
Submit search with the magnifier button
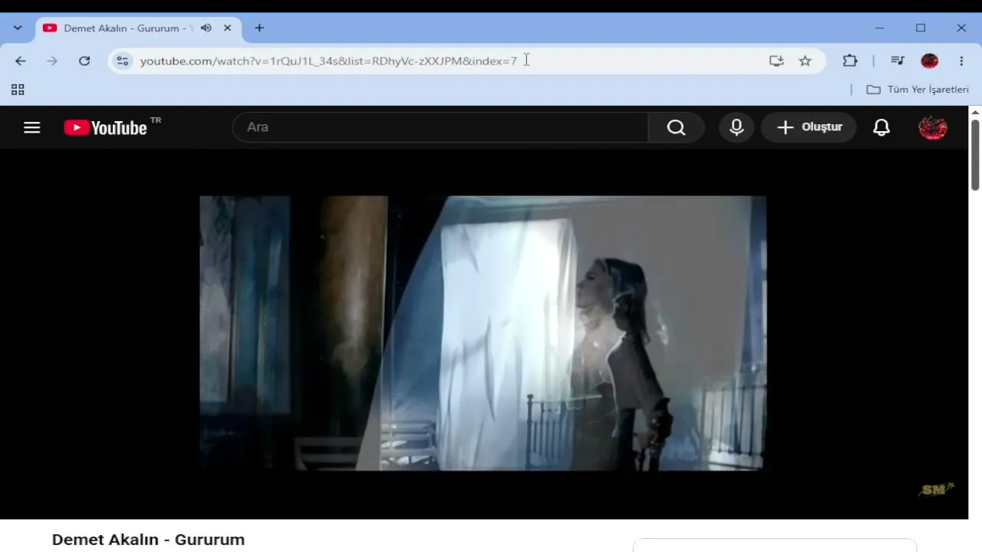[676, 127]
